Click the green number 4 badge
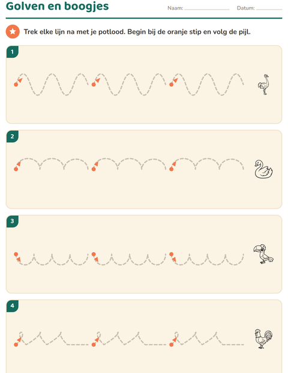 tap(13, 306)
